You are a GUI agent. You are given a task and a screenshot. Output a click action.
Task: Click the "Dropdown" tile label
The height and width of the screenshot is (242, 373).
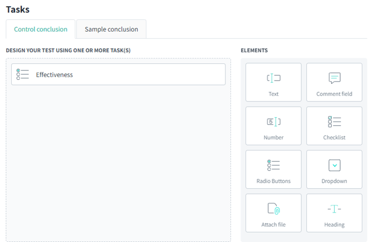pyautogui.click(x=334, y=181)
